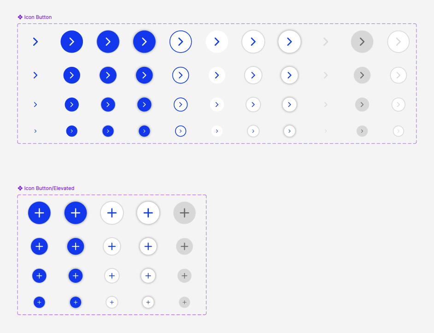Click the smallest gray-filled chevron button

point(362,131)
